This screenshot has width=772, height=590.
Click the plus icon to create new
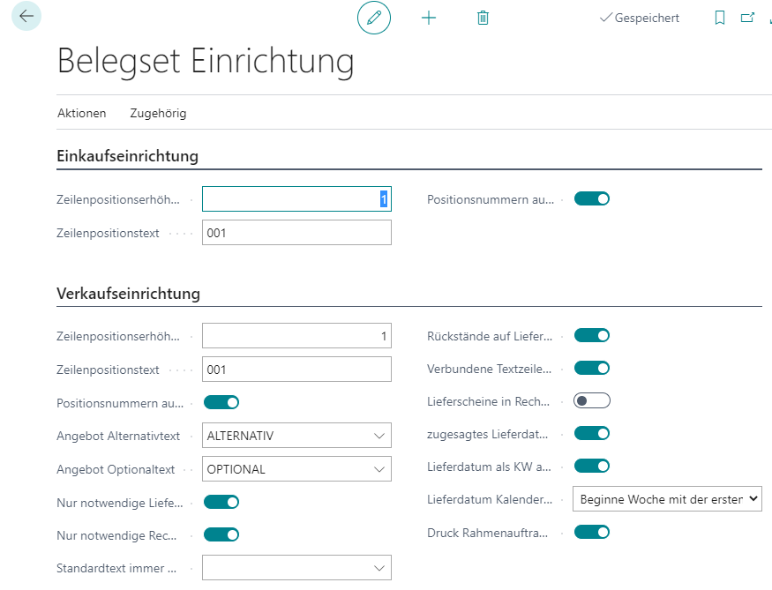tap(429, 18)
